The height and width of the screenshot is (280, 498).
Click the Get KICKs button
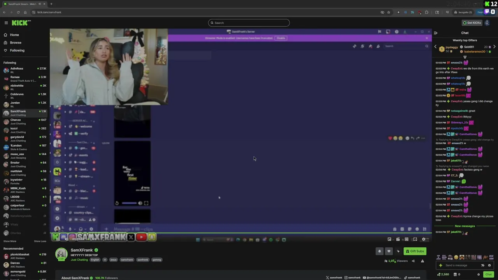[x=472, y=23]
